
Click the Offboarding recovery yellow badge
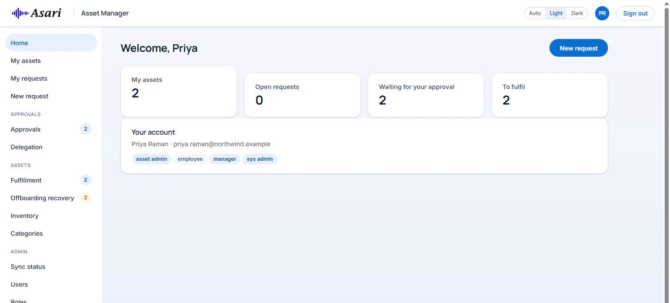[86, 198]
